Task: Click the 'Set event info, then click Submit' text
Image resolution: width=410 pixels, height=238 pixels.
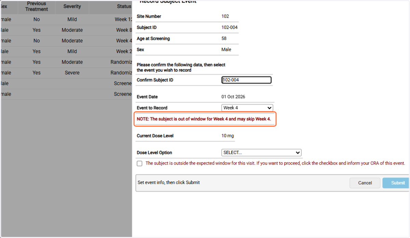Action: [169, 183]
